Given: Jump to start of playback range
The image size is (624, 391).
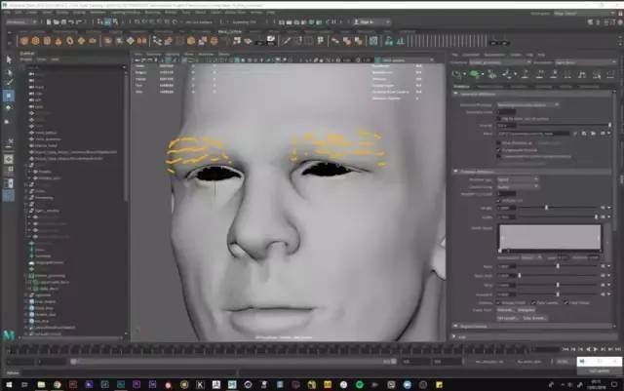Looking at the screenshot, I should point(565,349).
